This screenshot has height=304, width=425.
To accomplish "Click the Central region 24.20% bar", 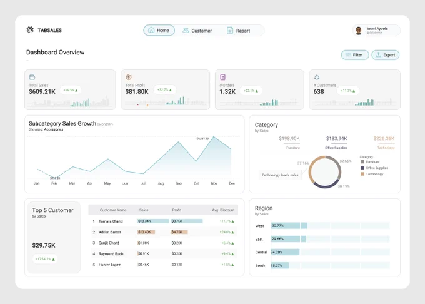I will tap(285, 252).
